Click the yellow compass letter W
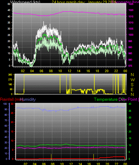Viewport: 139px width, 165px height. click(133, 80)
